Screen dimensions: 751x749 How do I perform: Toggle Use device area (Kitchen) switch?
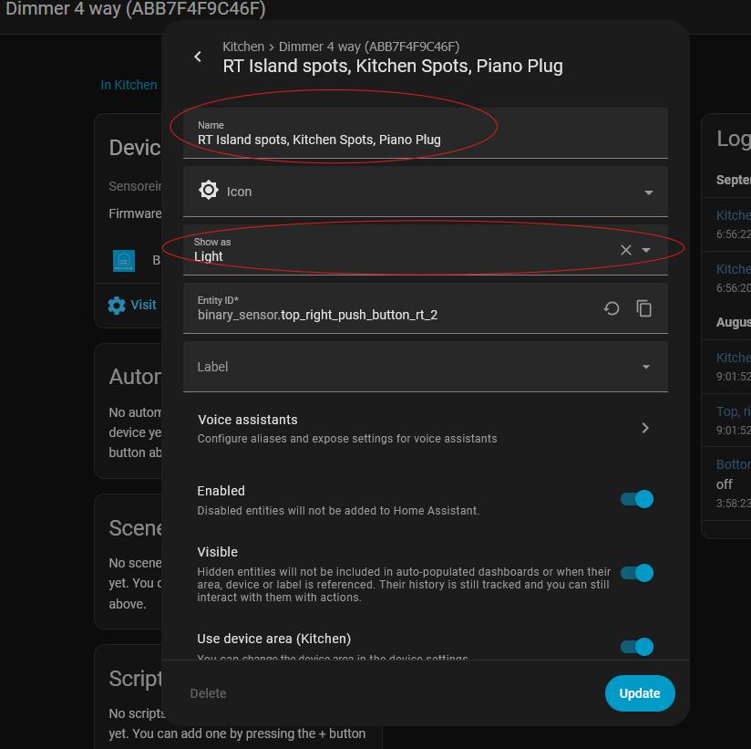[636, 646]
